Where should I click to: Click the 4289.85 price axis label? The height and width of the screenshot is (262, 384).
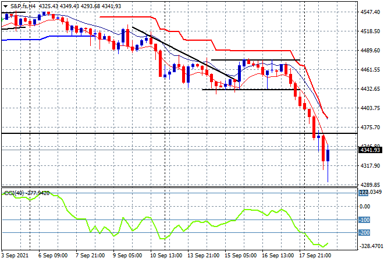370,185
